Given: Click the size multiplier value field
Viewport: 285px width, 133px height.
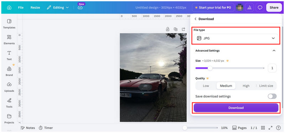Looking at the screenshot, I should click(x=272, y=68).
